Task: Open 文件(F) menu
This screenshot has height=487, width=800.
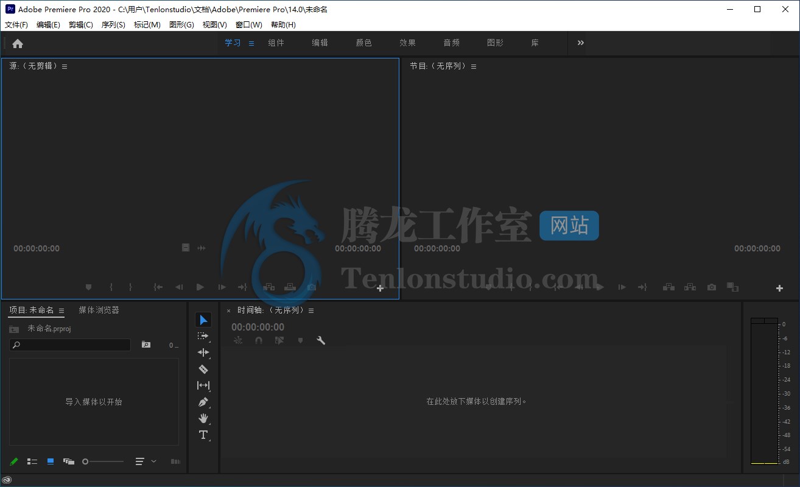Action: click(x=16, y=25)
